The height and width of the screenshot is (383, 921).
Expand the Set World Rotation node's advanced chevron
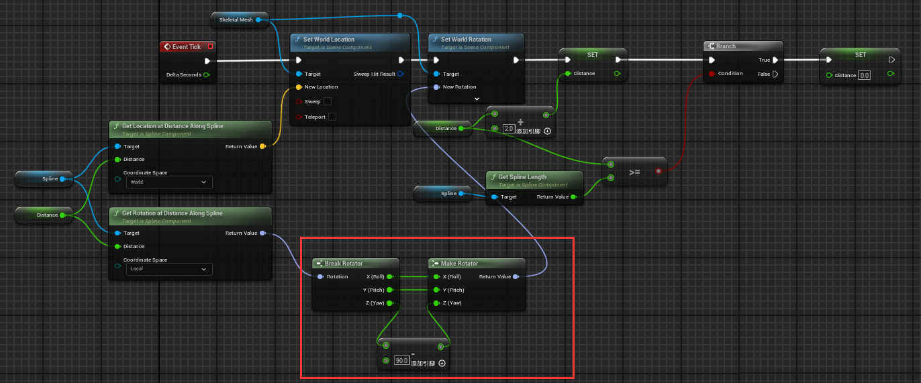tap(477, 99)
